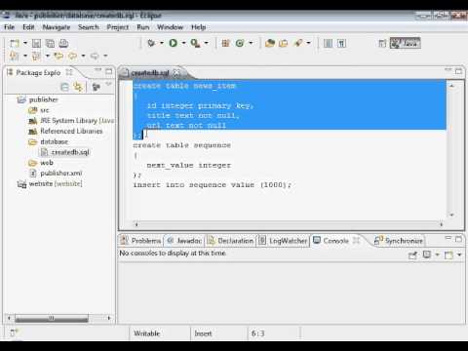Screen dimensions: 468x351
Task: Select JRE System Library entry
Action: 77,121
